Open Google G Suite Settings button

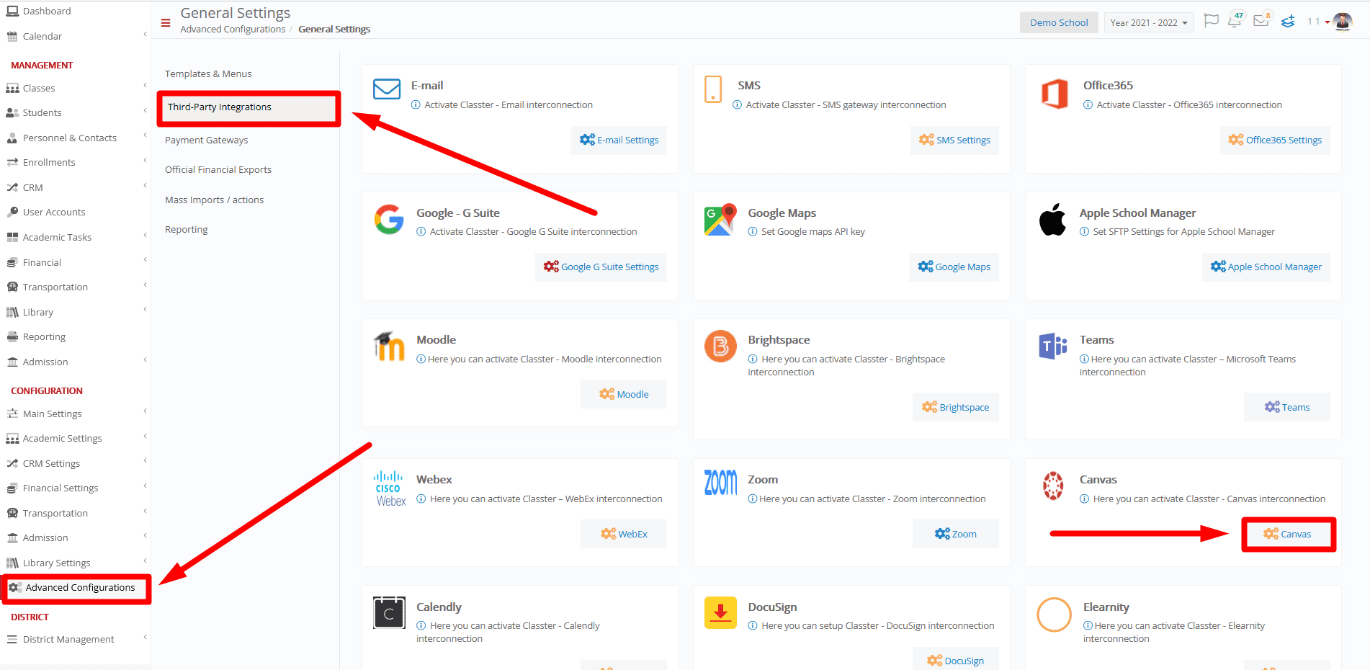(x=601, y=267)
